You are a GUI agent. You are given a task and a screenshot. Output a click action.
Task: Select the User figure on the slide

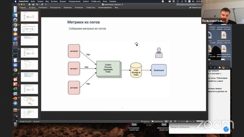point(159,53)
